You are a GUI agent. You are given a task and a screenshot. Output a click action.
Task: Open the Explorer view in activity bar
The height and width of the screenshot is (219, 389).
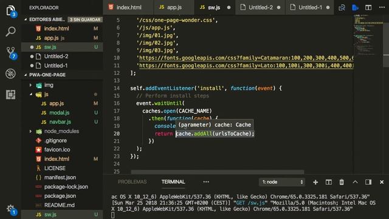11,11
